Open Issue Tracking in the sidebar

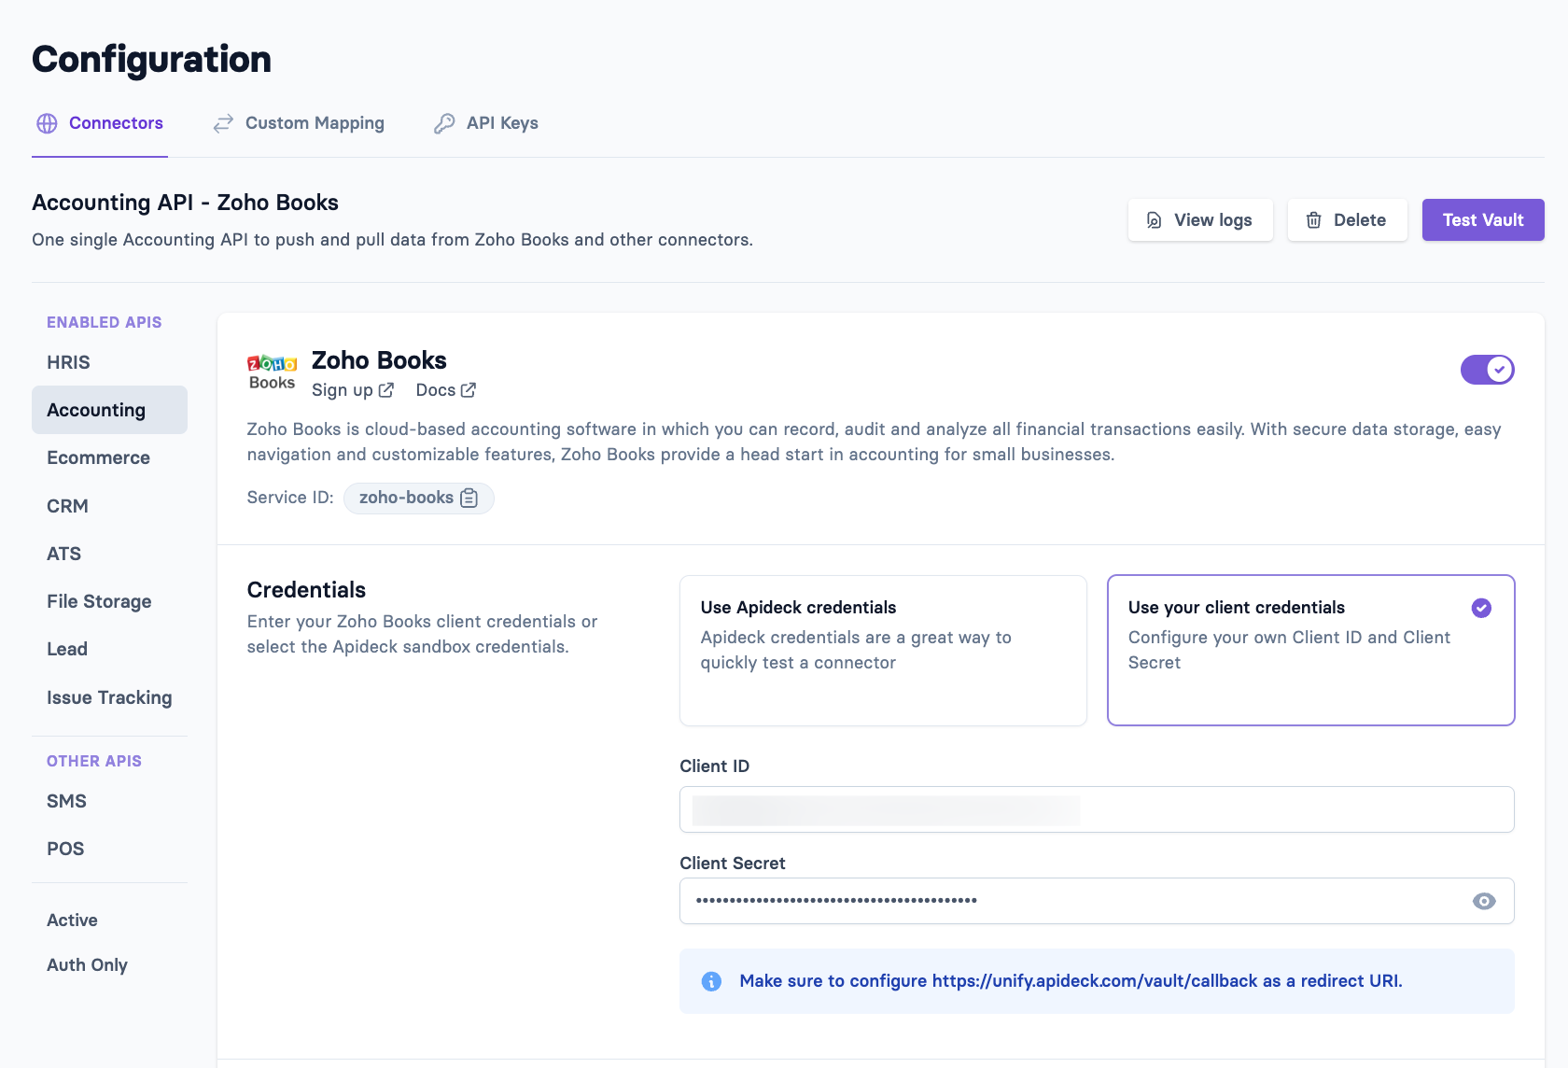[109, 697]
